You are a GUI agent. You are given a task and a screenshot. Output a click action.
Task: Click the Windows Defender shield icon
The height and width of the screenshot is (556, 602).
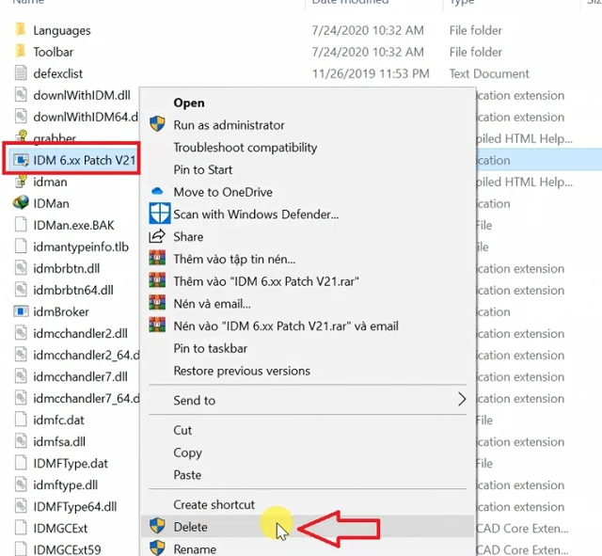point(157,214)
